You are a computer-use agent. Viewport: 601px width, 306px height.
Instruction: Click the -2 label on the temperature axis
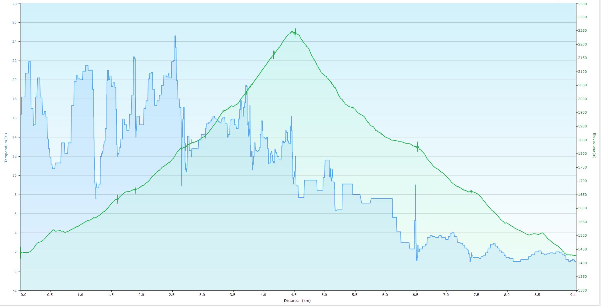point(15,290)
